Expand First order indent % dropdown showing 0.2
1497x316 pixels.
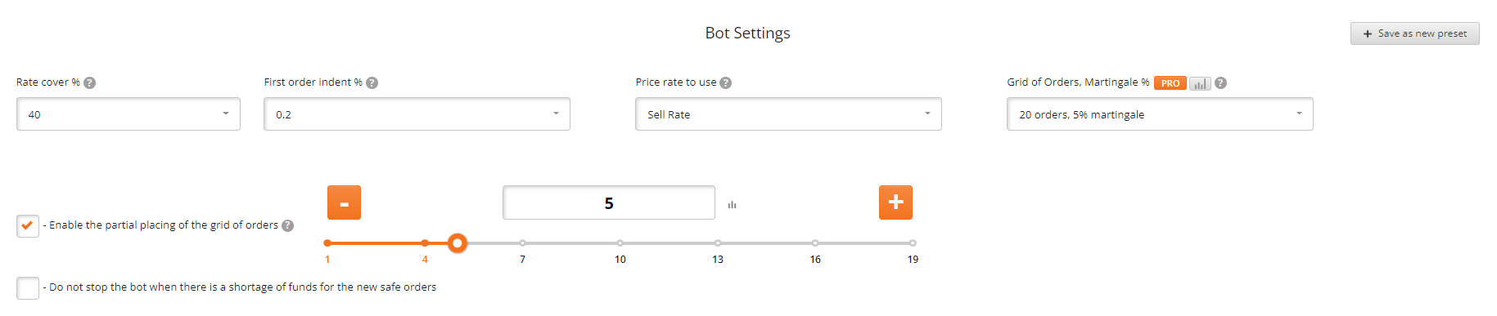417,114
